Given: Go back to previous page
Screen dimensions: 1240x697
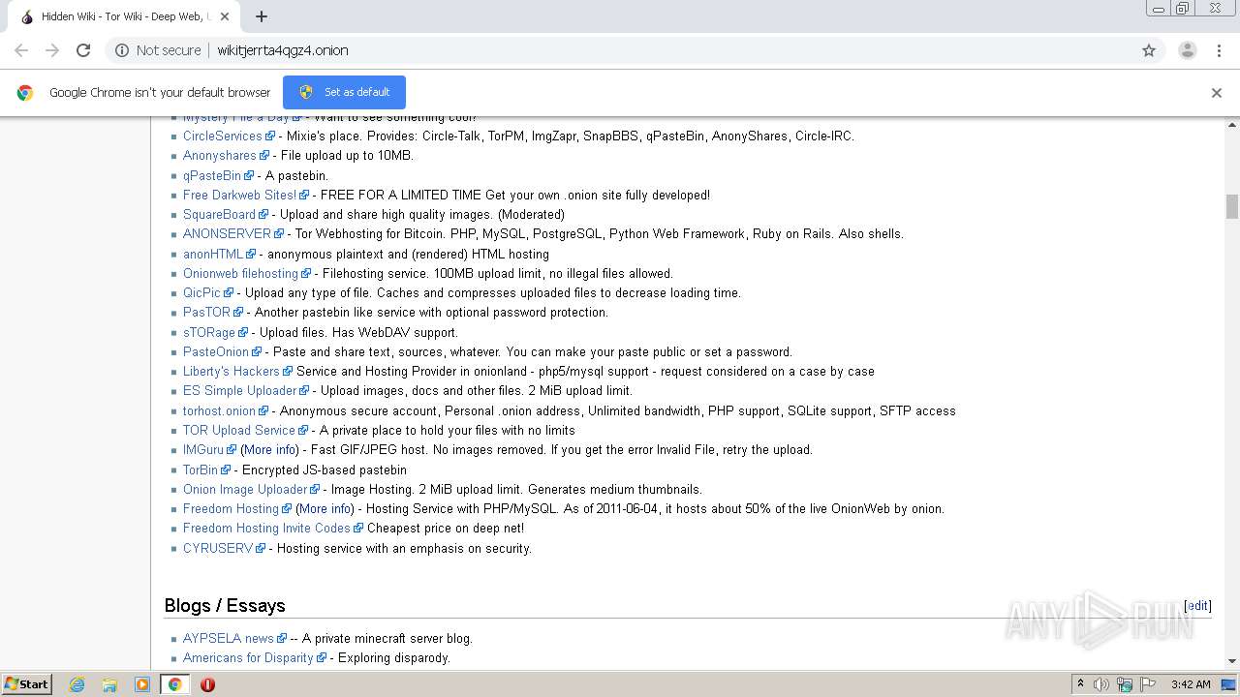Looking at the screenshot, I should click(21, 50).
